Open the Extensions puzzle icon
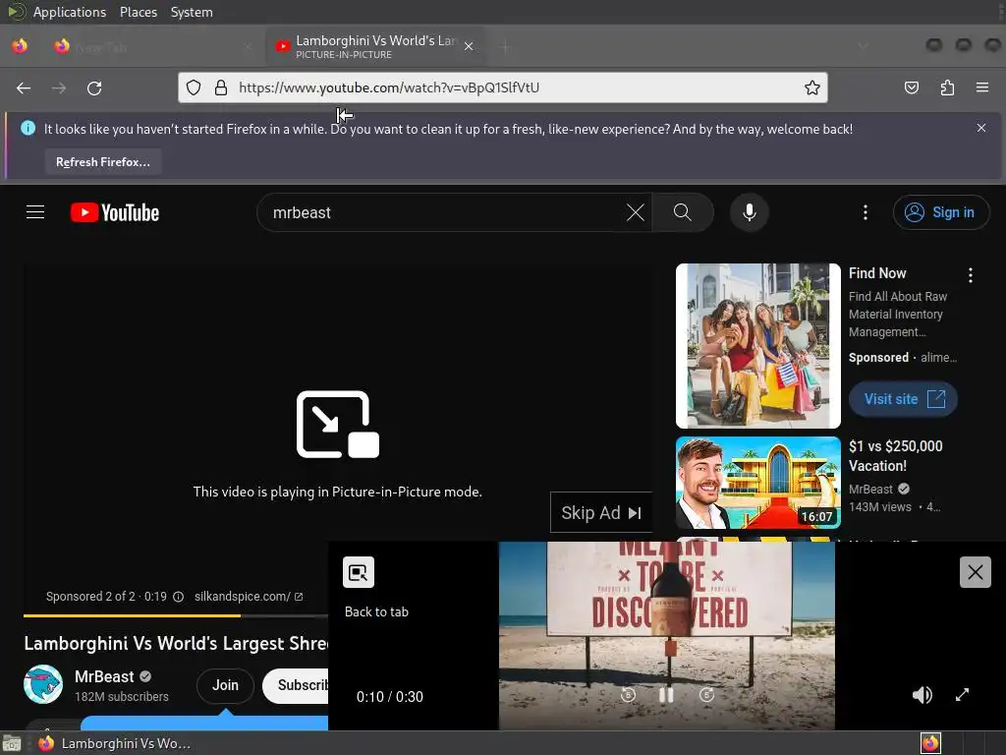 pyautogui.click(x=947, y=87)
